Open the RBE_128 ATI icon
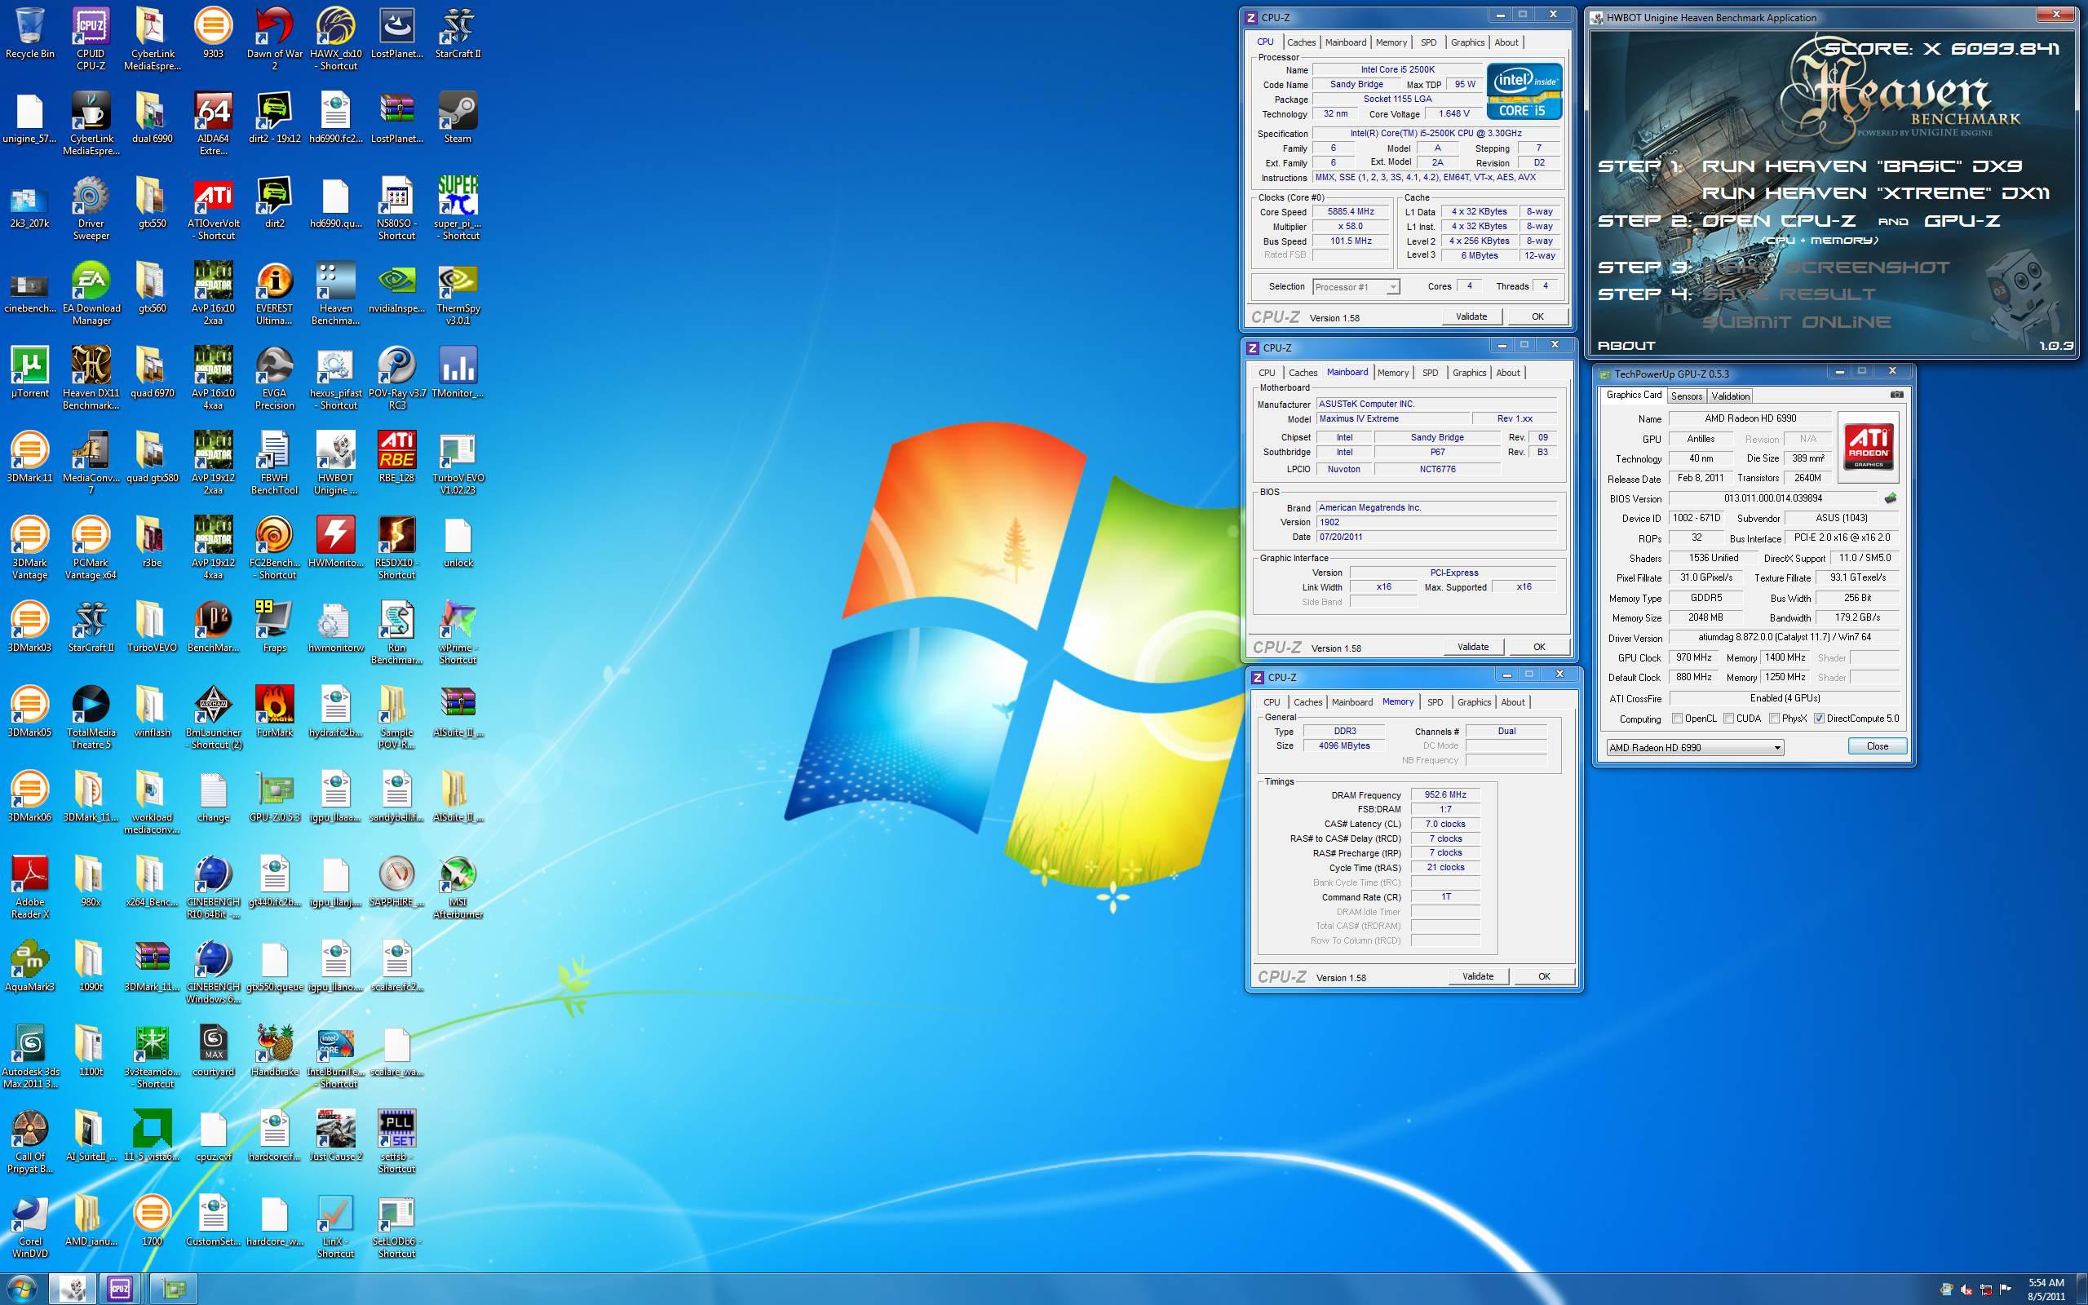The height and width of the screenshot is (1305, 2088). pyautogui.click(x=397, y=457)
